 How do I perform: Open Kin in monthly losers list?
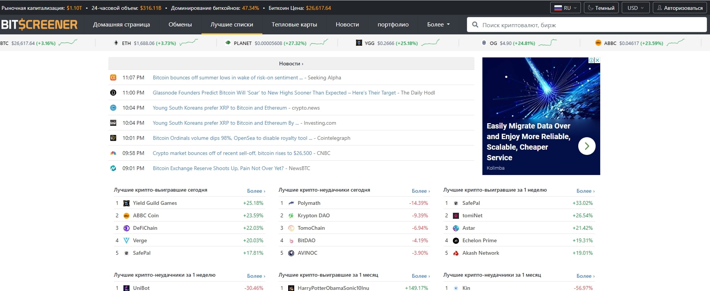coord(466,288)
